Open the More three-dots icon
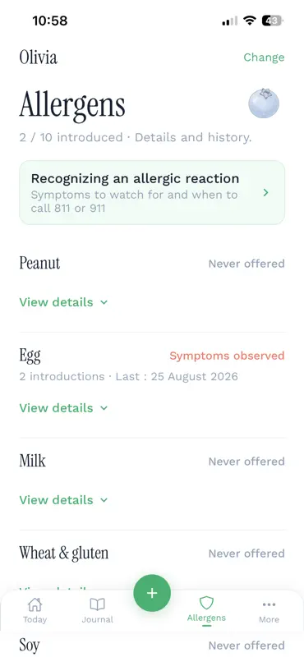Screen dimensions: 304x657 tap(269, 604)
